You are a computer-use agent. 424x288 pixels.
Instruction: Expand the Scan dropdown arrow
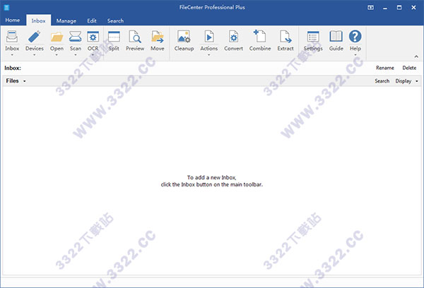[76, 55]
